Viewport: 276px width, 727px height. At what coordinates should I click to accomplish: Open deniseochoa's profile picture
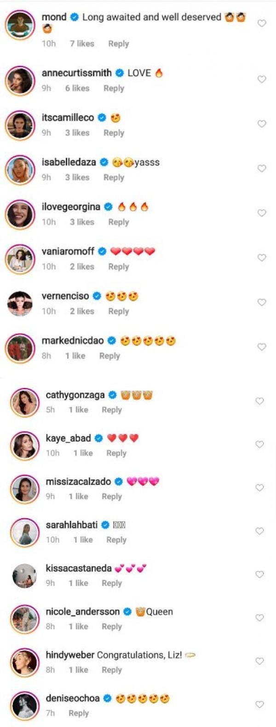point(24,705)
